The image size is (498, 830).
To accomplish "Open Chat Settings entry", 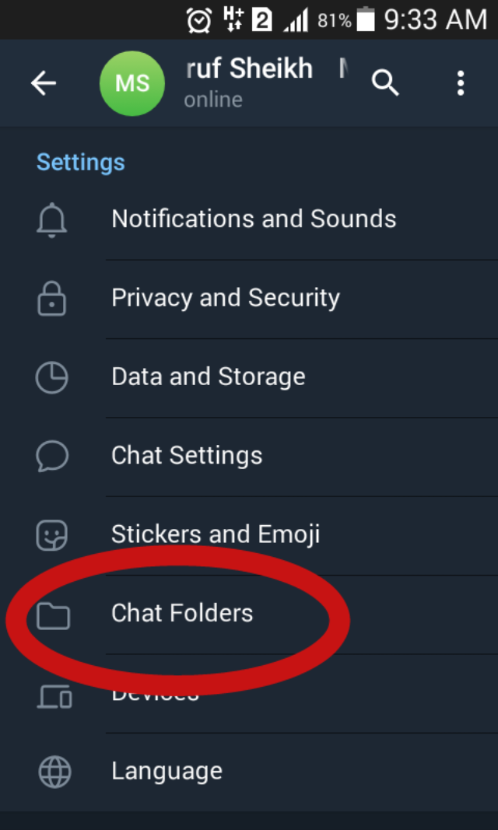I will point(187,455).
